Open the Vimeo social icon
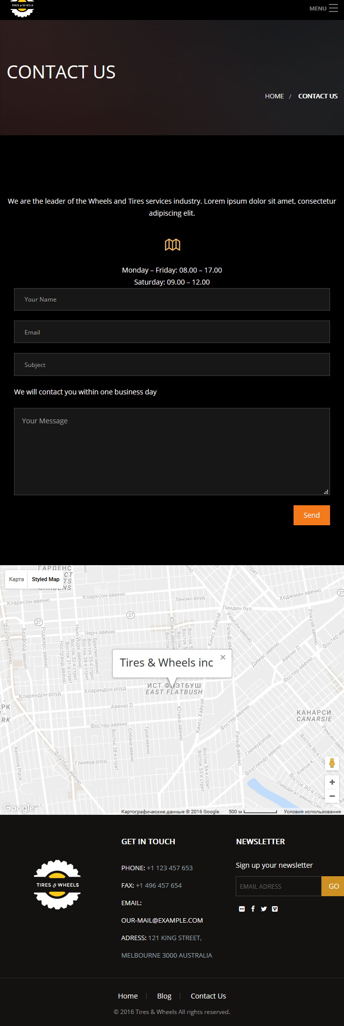Screen dimensions: 344x1026 [x=275, y=909]
